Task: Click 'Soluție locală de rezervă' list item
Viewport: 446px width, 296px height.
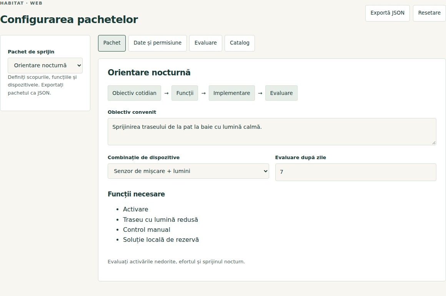Action: 161,240
